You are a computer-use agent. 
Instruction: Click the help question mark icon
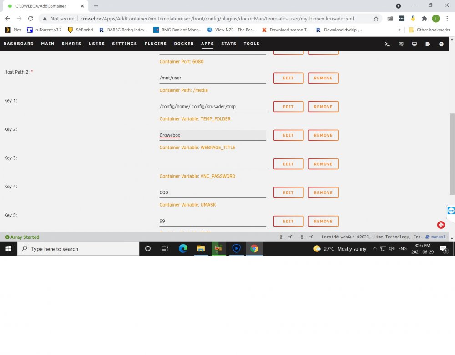coord(441,44)
